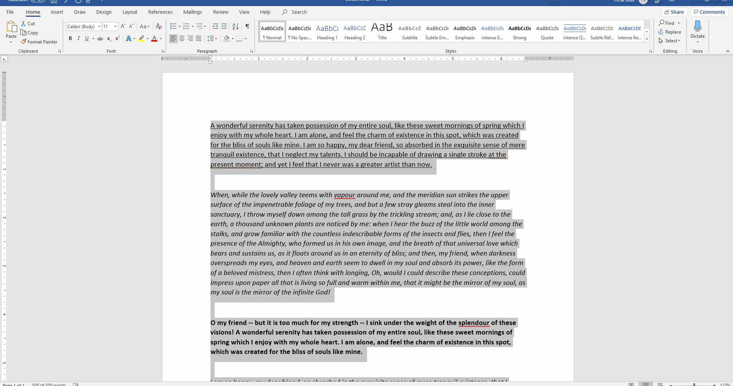733x386 pixels.
Task: Apply text effects and typography
Action: coord(129,39)
